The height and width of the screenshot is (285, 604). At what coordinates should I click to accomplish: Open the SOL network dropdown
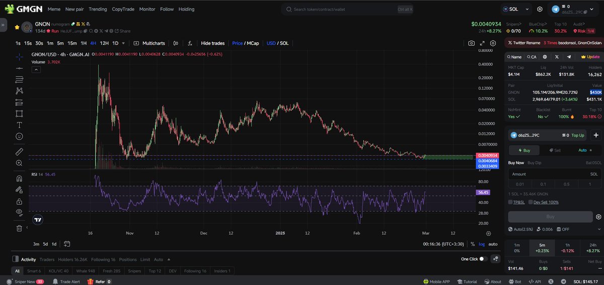516,9
